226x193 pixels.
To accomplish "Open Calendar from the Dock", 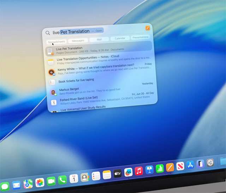I will [74, 179].
